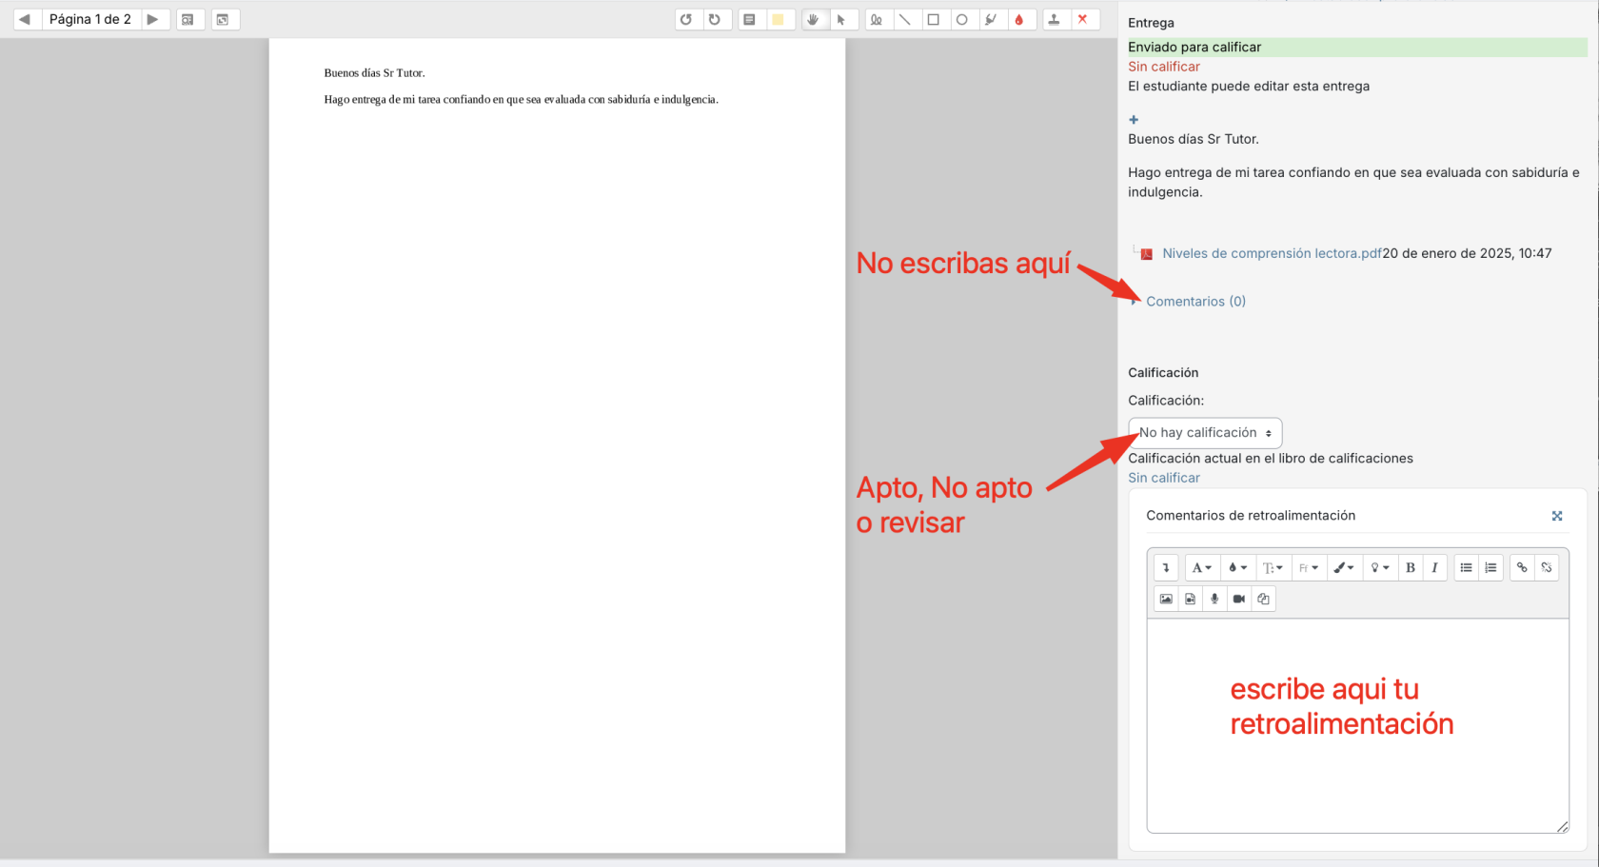Insert a media file into feedback

1191,599
